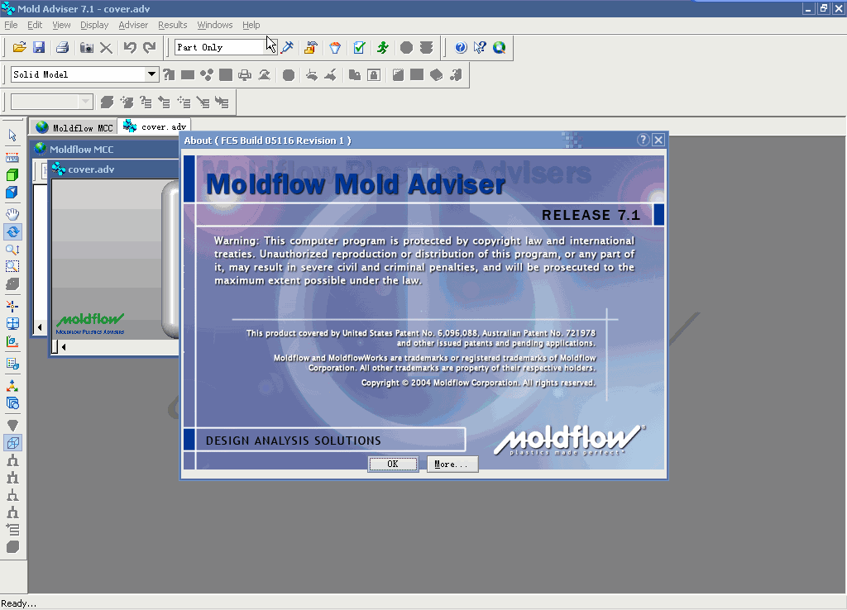Undo the last action
Screen dimensions: 847x610
point(130,47)
